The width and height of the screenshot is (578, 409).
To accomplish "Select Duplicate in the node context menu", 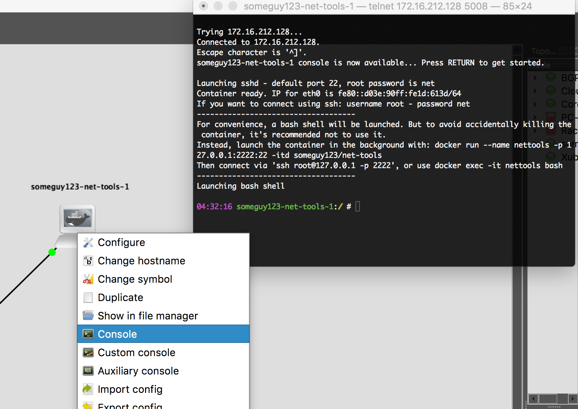I will pyautogui.click(x=163, y=297).
